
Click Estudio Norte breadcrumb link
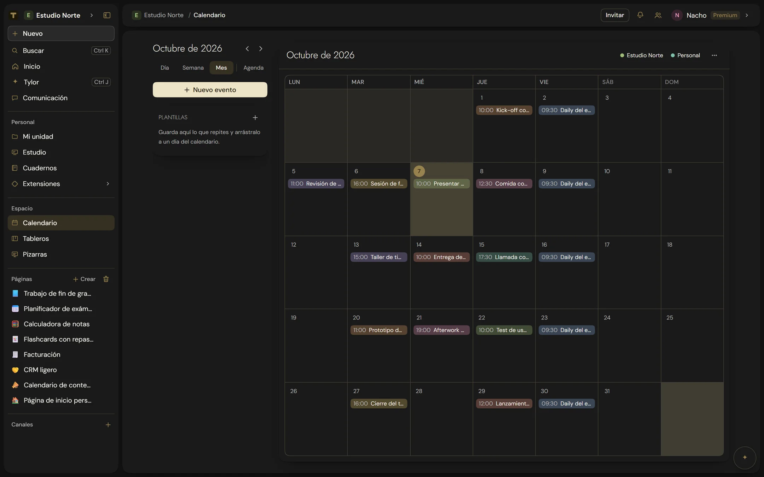coord(158,15)
